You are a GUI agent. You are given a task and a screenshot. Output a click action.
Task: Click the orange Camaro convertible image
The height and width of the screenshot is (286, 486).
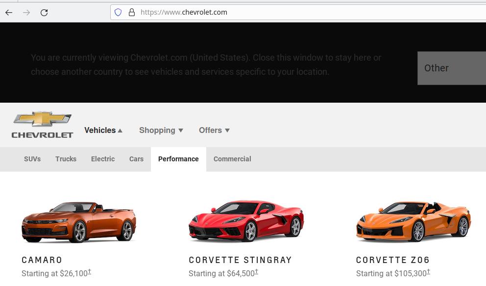tap(79, 222)
